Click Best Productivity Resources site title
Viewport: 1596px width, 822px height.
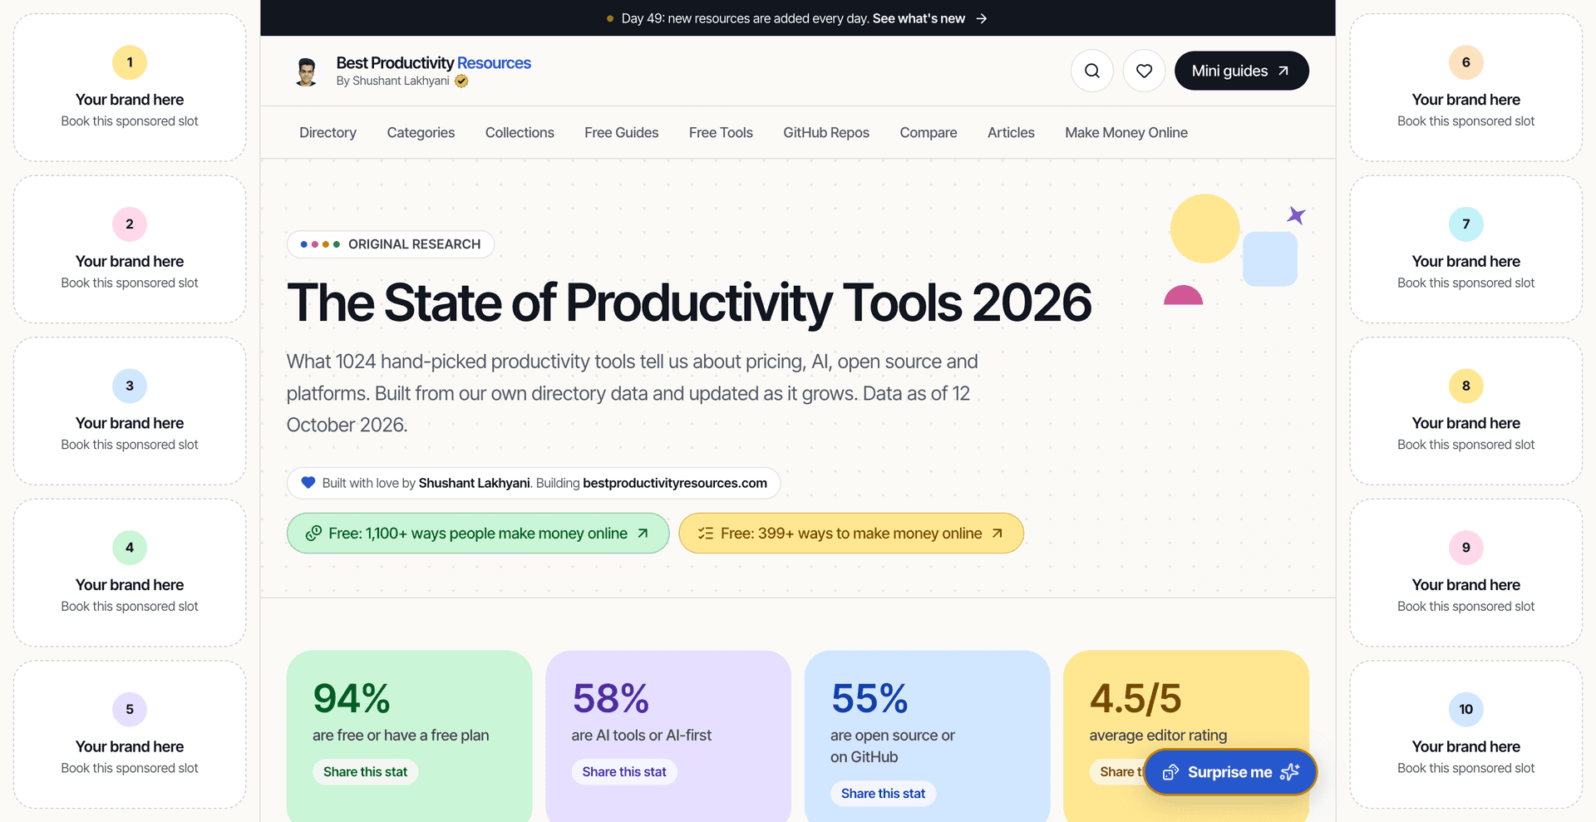(x=433, y=62)
